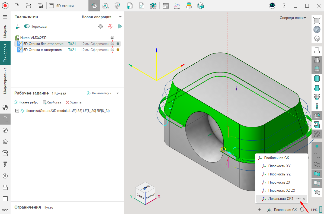324x214 pixels.
Task: Open the notifications bell icon
Action: (x=302, y=210)
